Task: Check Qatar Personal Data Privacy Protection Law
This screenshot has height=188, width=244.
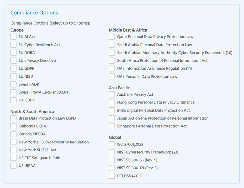Action: pos(112,37)
